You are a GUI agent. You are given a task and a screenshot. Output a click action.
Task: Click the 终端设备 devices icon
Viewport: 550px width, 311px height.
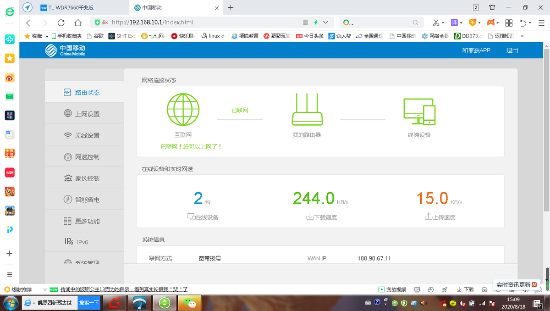click(419, 111)
